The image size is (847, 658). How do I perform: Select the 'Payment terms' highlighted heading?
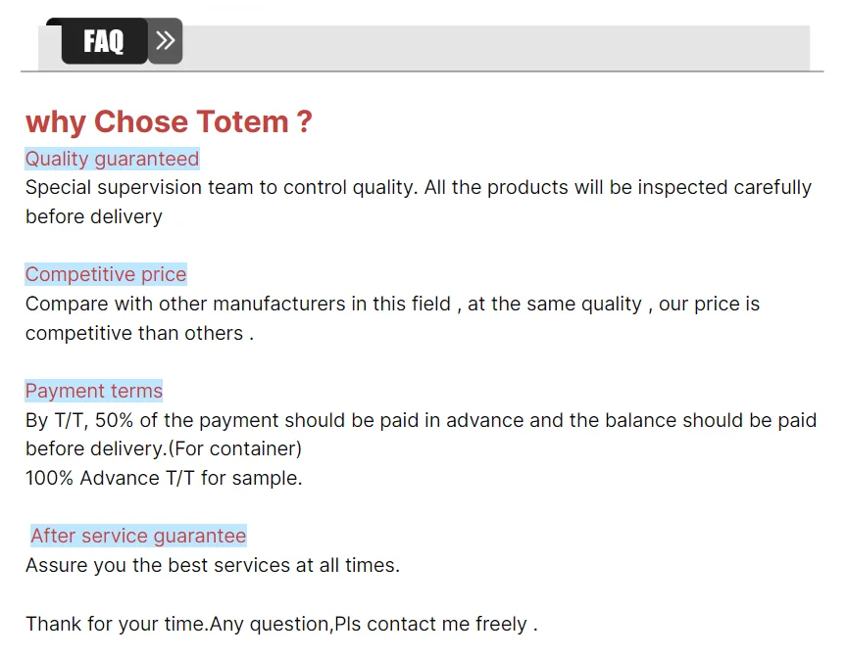click(94, 391)
